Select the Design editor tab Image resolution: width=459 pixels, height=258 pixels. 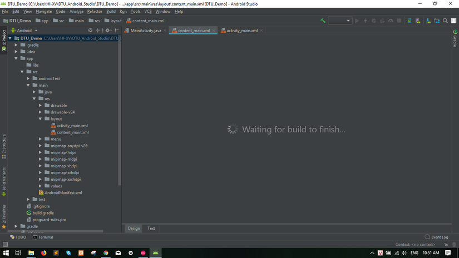[x=134, y=229]
